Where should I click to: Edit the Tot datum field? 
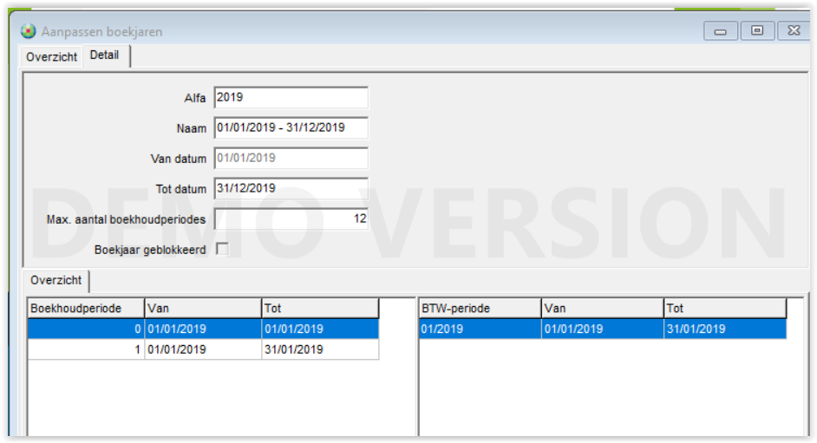click(x=291, y=189)
